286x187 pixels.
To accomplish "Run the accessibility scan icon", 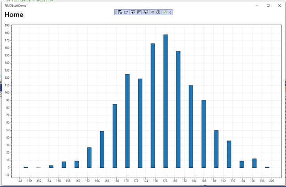I will (158, 12).
